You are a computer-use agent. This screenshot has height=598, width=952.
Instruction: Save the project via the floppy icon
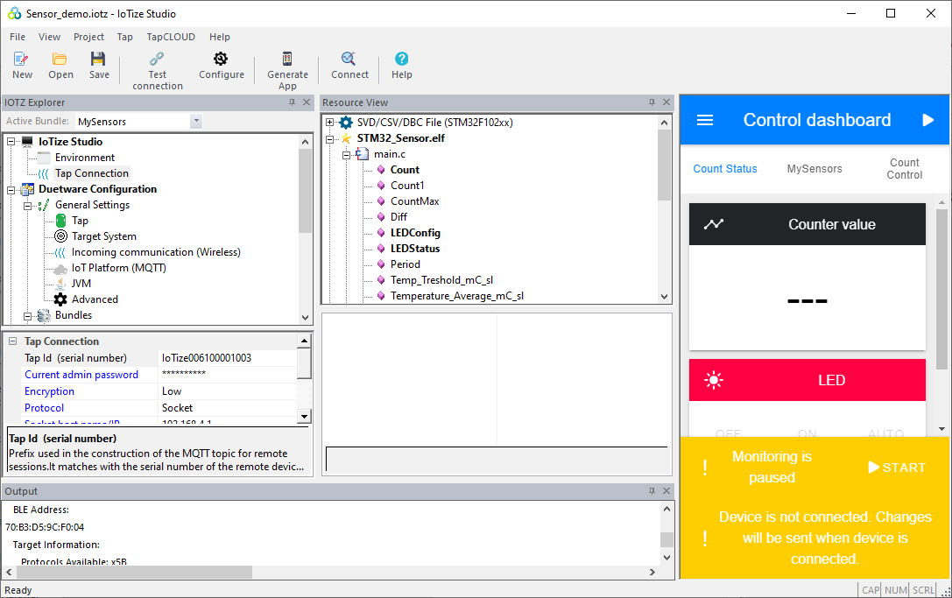98,59
